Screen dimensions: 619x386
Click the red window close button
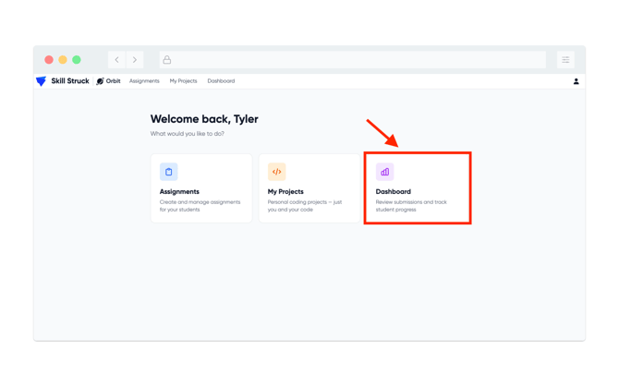click(x=49, y=60)
